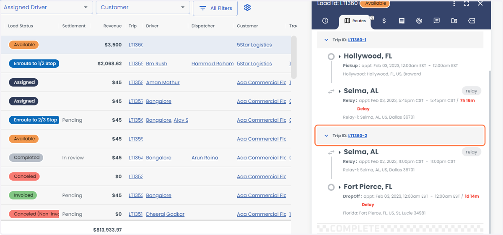Open table settings gear icon
503x235 pixels.
pyautogui.click(x=247, y=8)
